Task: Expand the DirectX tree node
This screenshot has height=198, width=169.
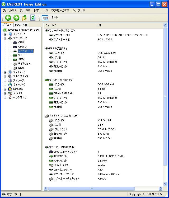Action: (x=5, y=89)
